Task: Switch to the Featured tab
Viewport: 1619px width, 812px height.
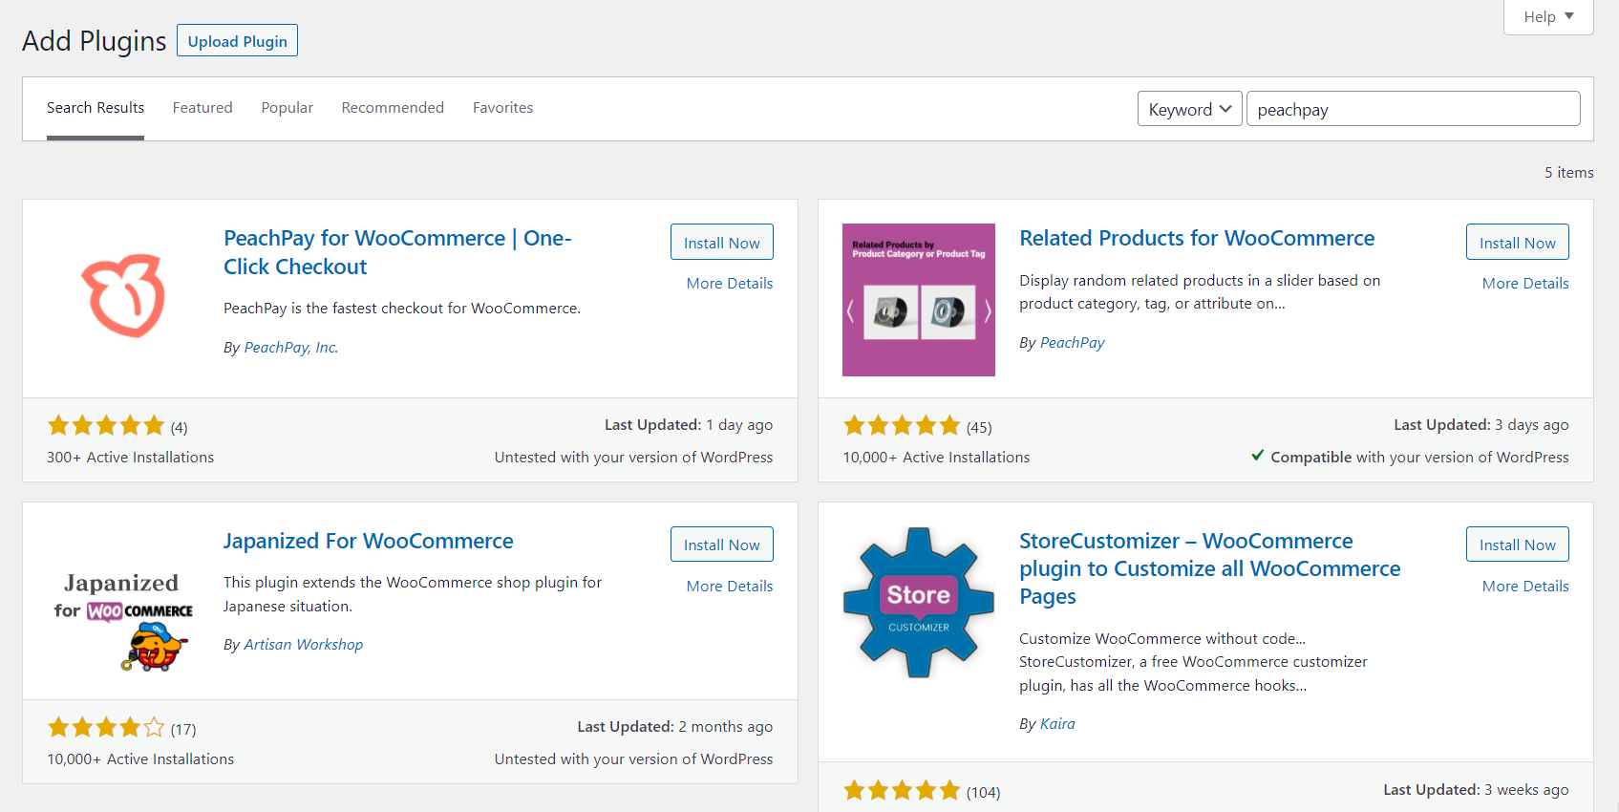Action: point(202,108)
